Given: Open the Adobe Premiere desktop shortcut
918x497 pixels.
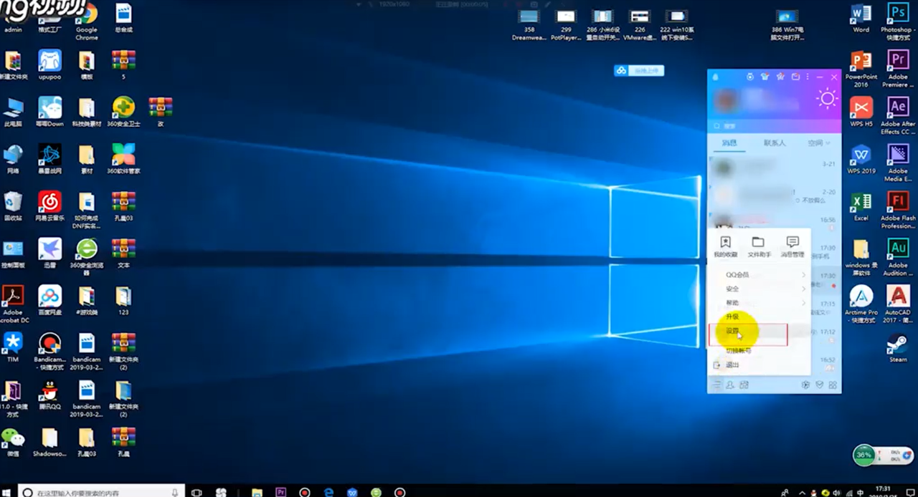Looking at the screenshot, I should 897,69.
